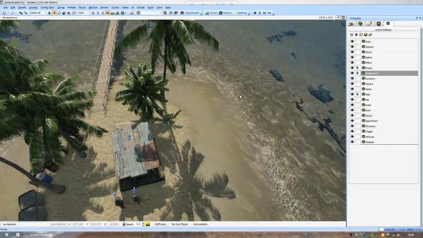Hide the Area layer via its eye icon
The width and height of the screenshot is (423, 238).
point(352,41)
